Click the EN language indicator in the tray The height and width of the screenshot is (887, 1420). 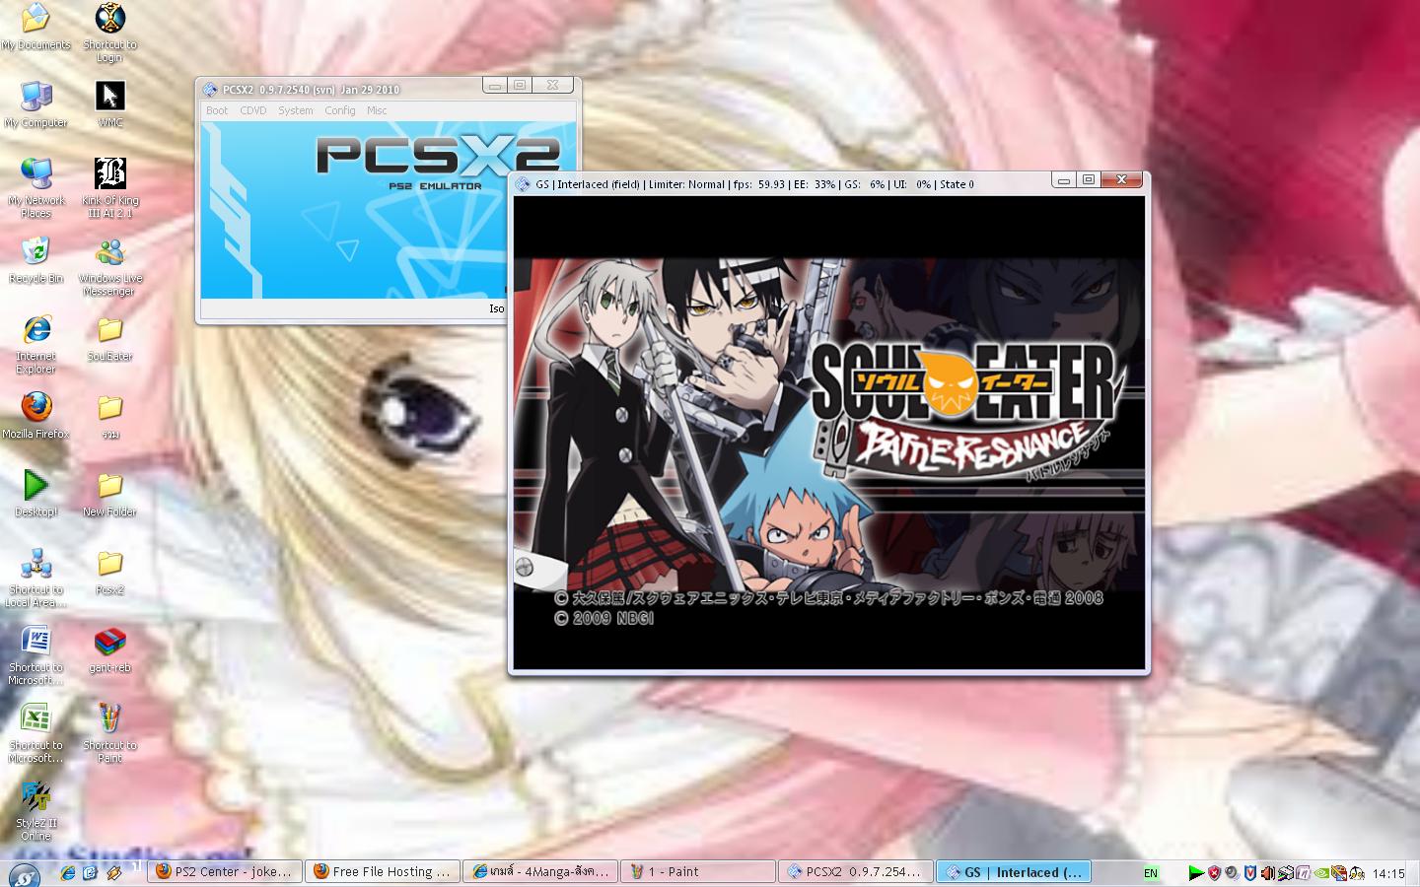1151,873
